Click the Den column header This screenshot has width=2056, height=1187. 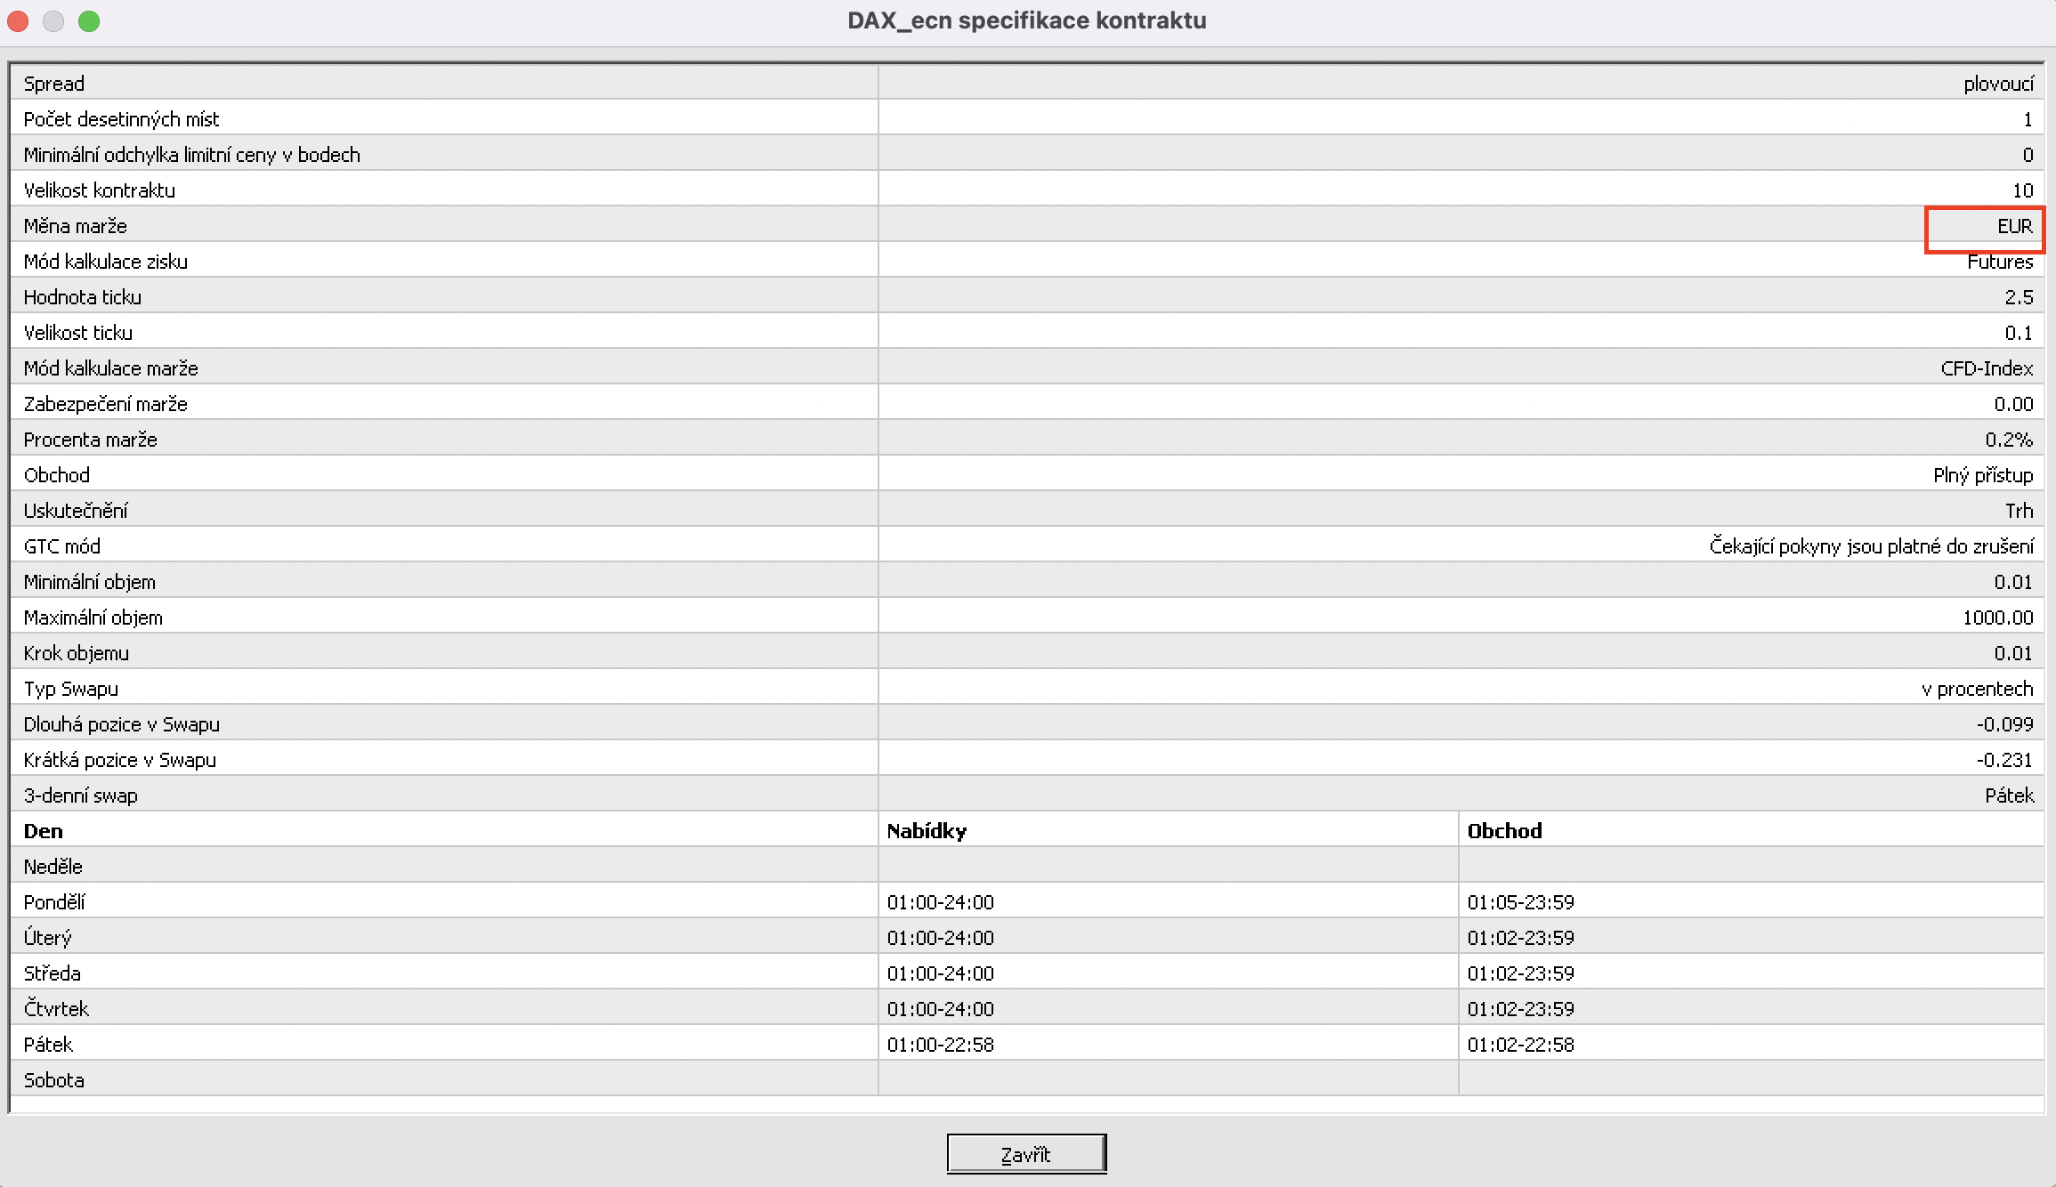click(x=44, y=831)
